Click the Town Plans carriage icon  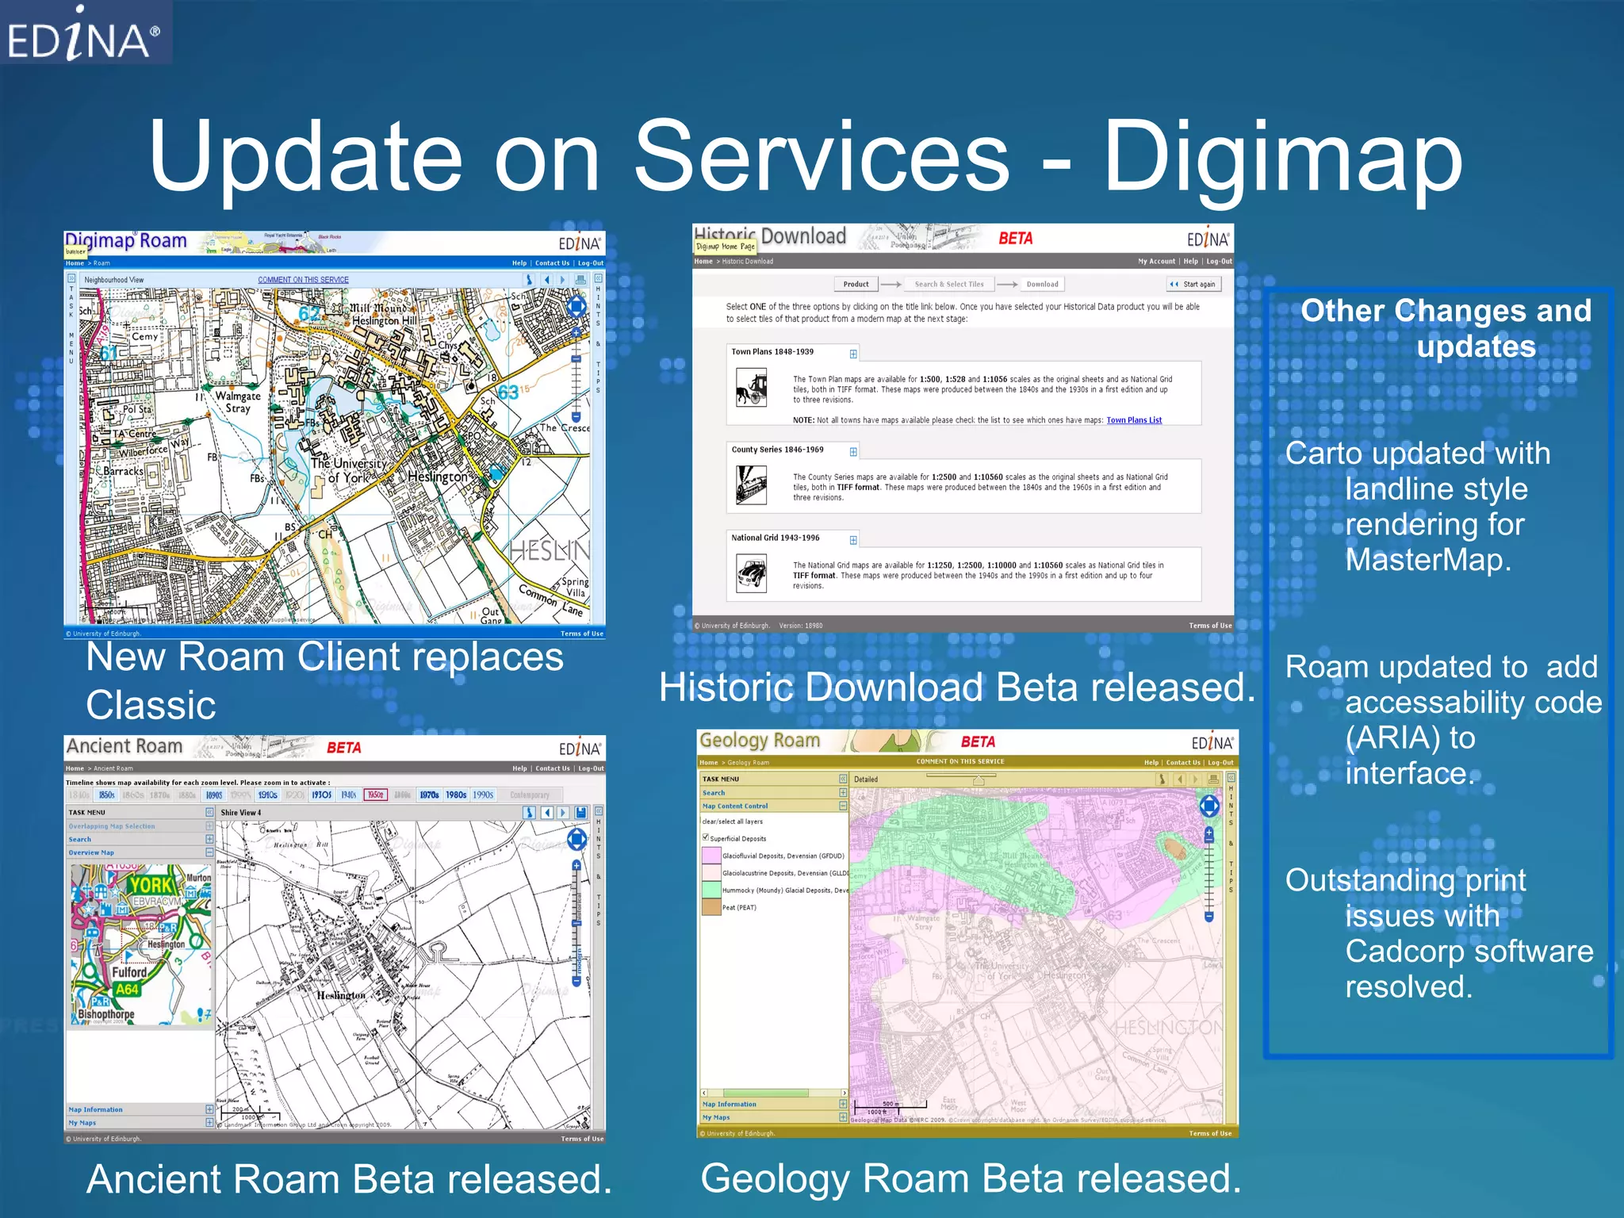751,389
